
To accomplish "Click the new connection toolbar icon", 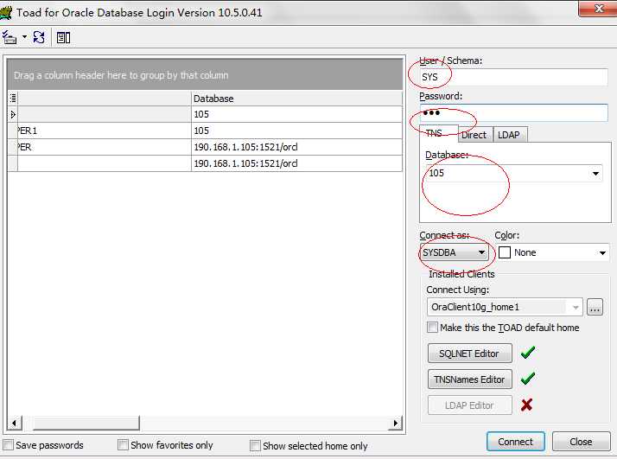I will [x=10, y=38].
